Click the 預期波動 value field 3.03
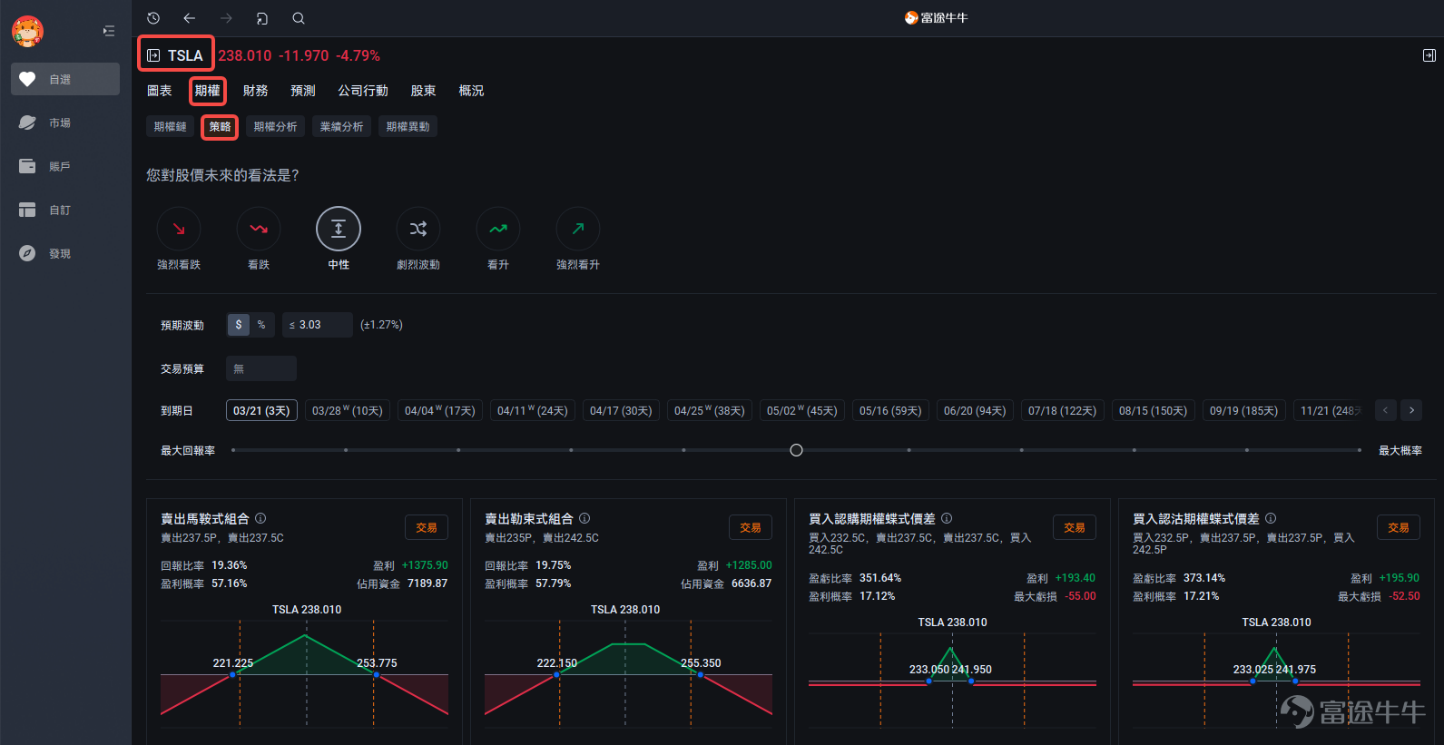1444x745 pixels. [318, 325]
